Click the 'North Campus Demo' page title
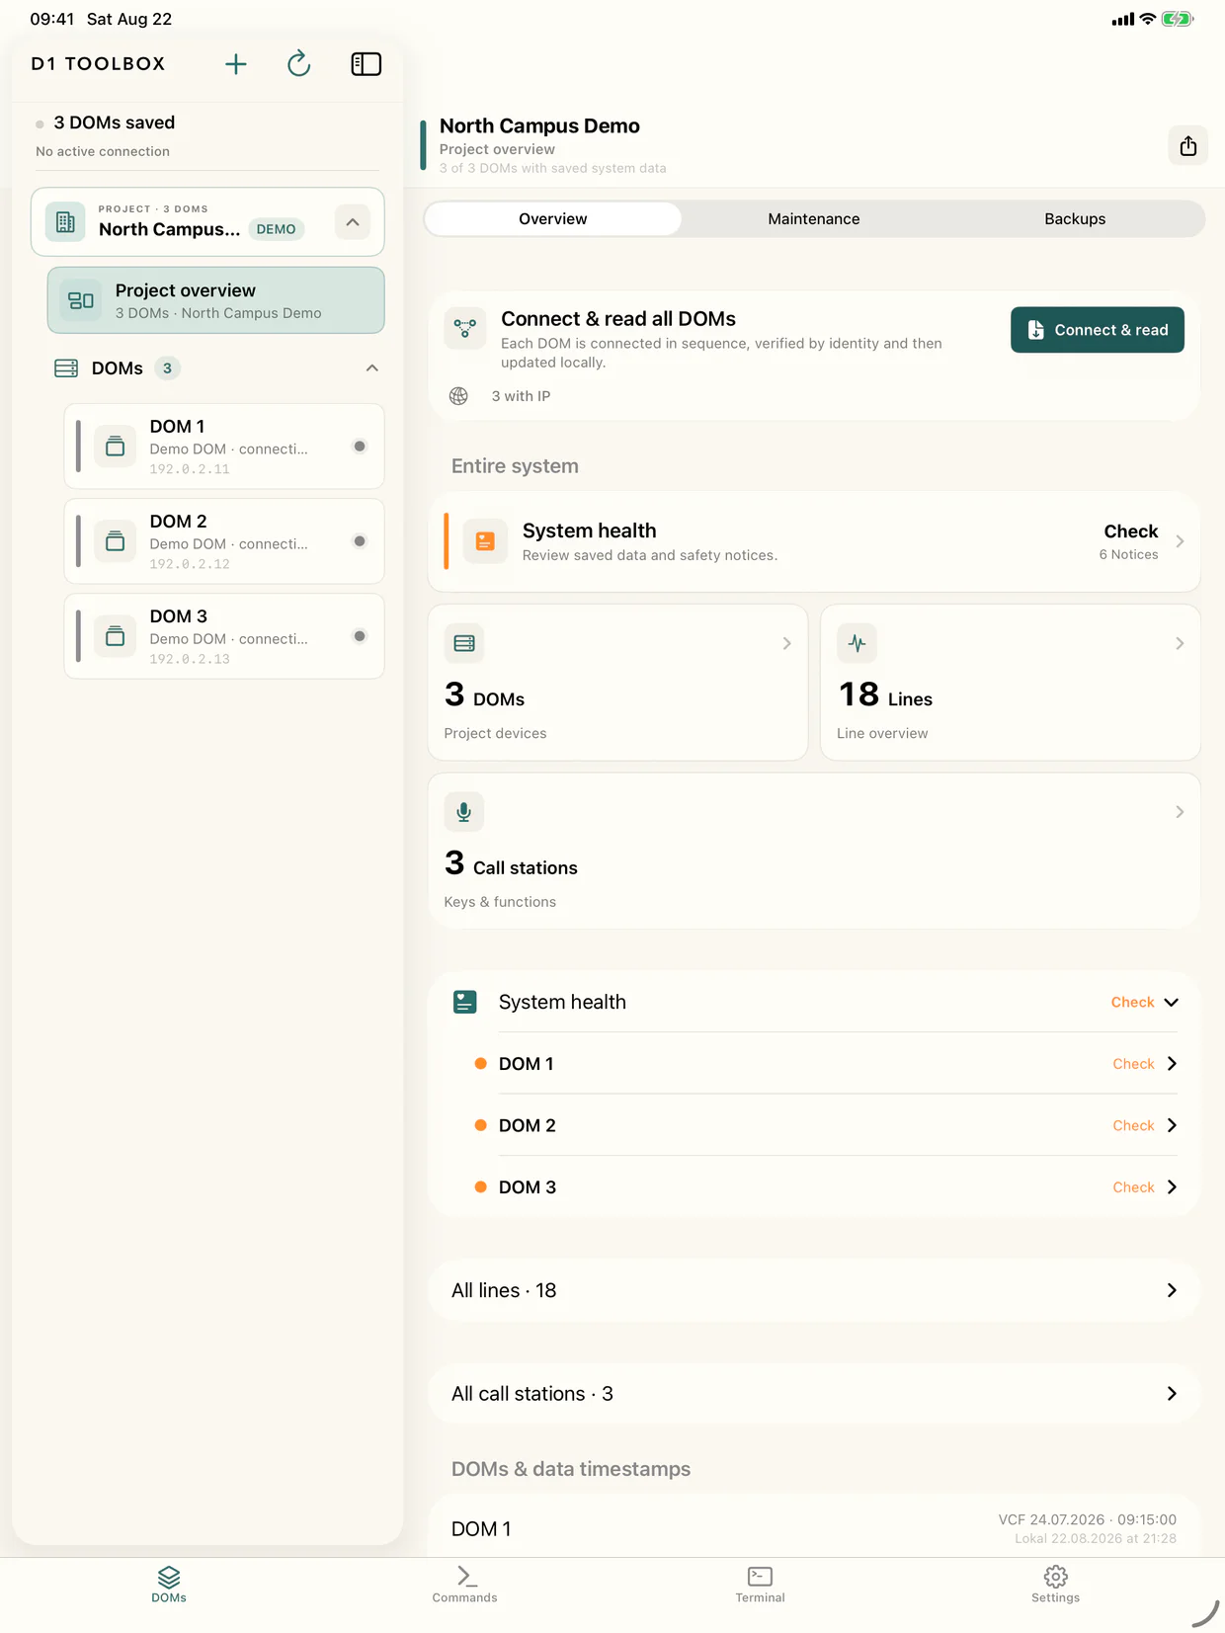The width and height of the screenshot is (1225, 1633). point(539,125)
